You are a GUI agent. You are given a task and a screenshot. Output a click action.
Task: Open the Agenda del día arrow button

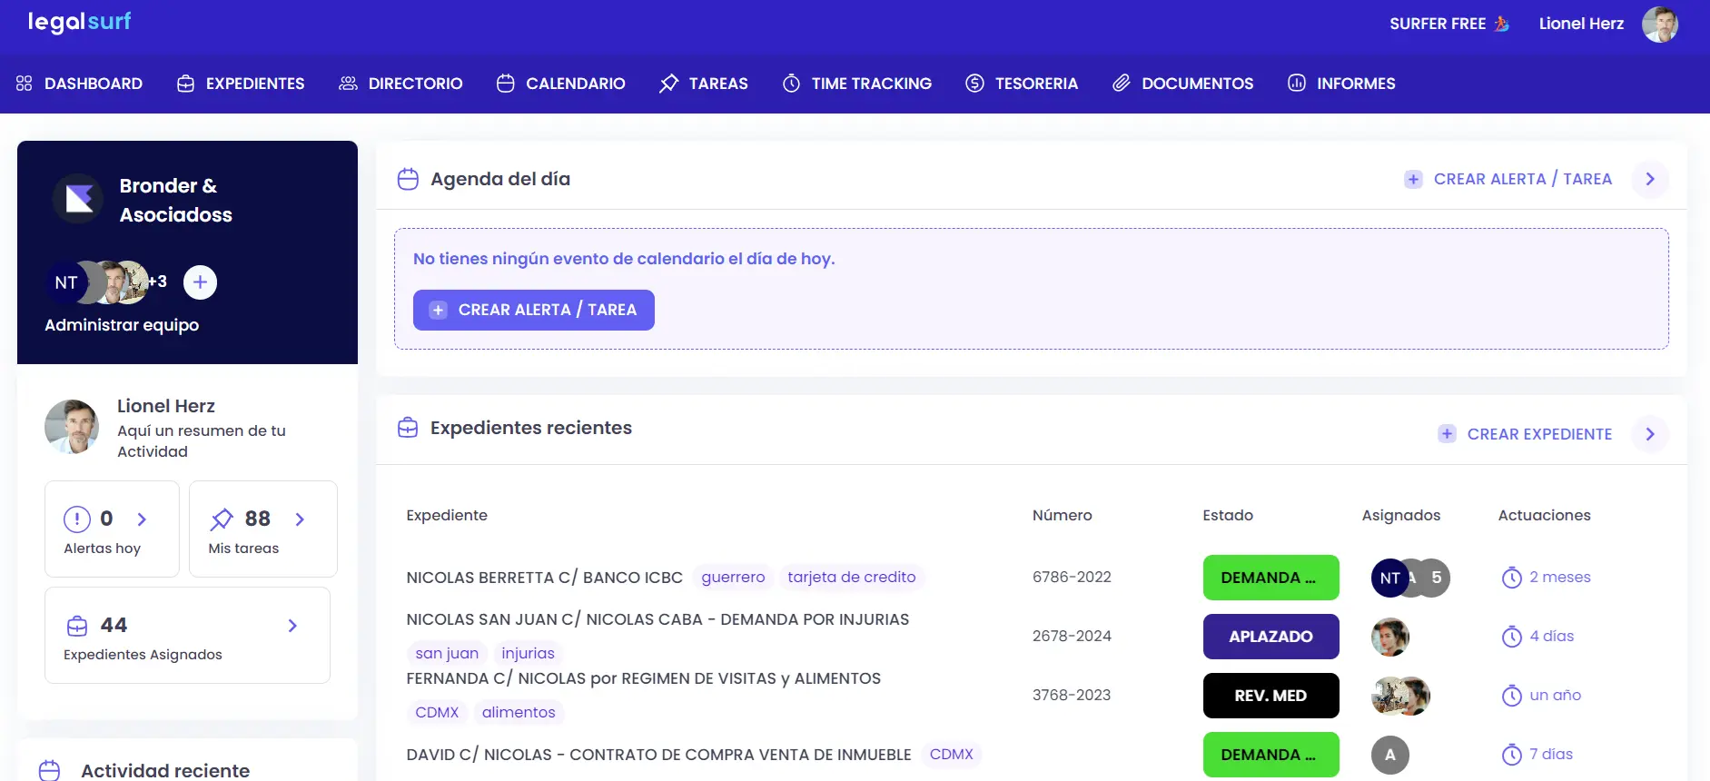coord(1650,179)
